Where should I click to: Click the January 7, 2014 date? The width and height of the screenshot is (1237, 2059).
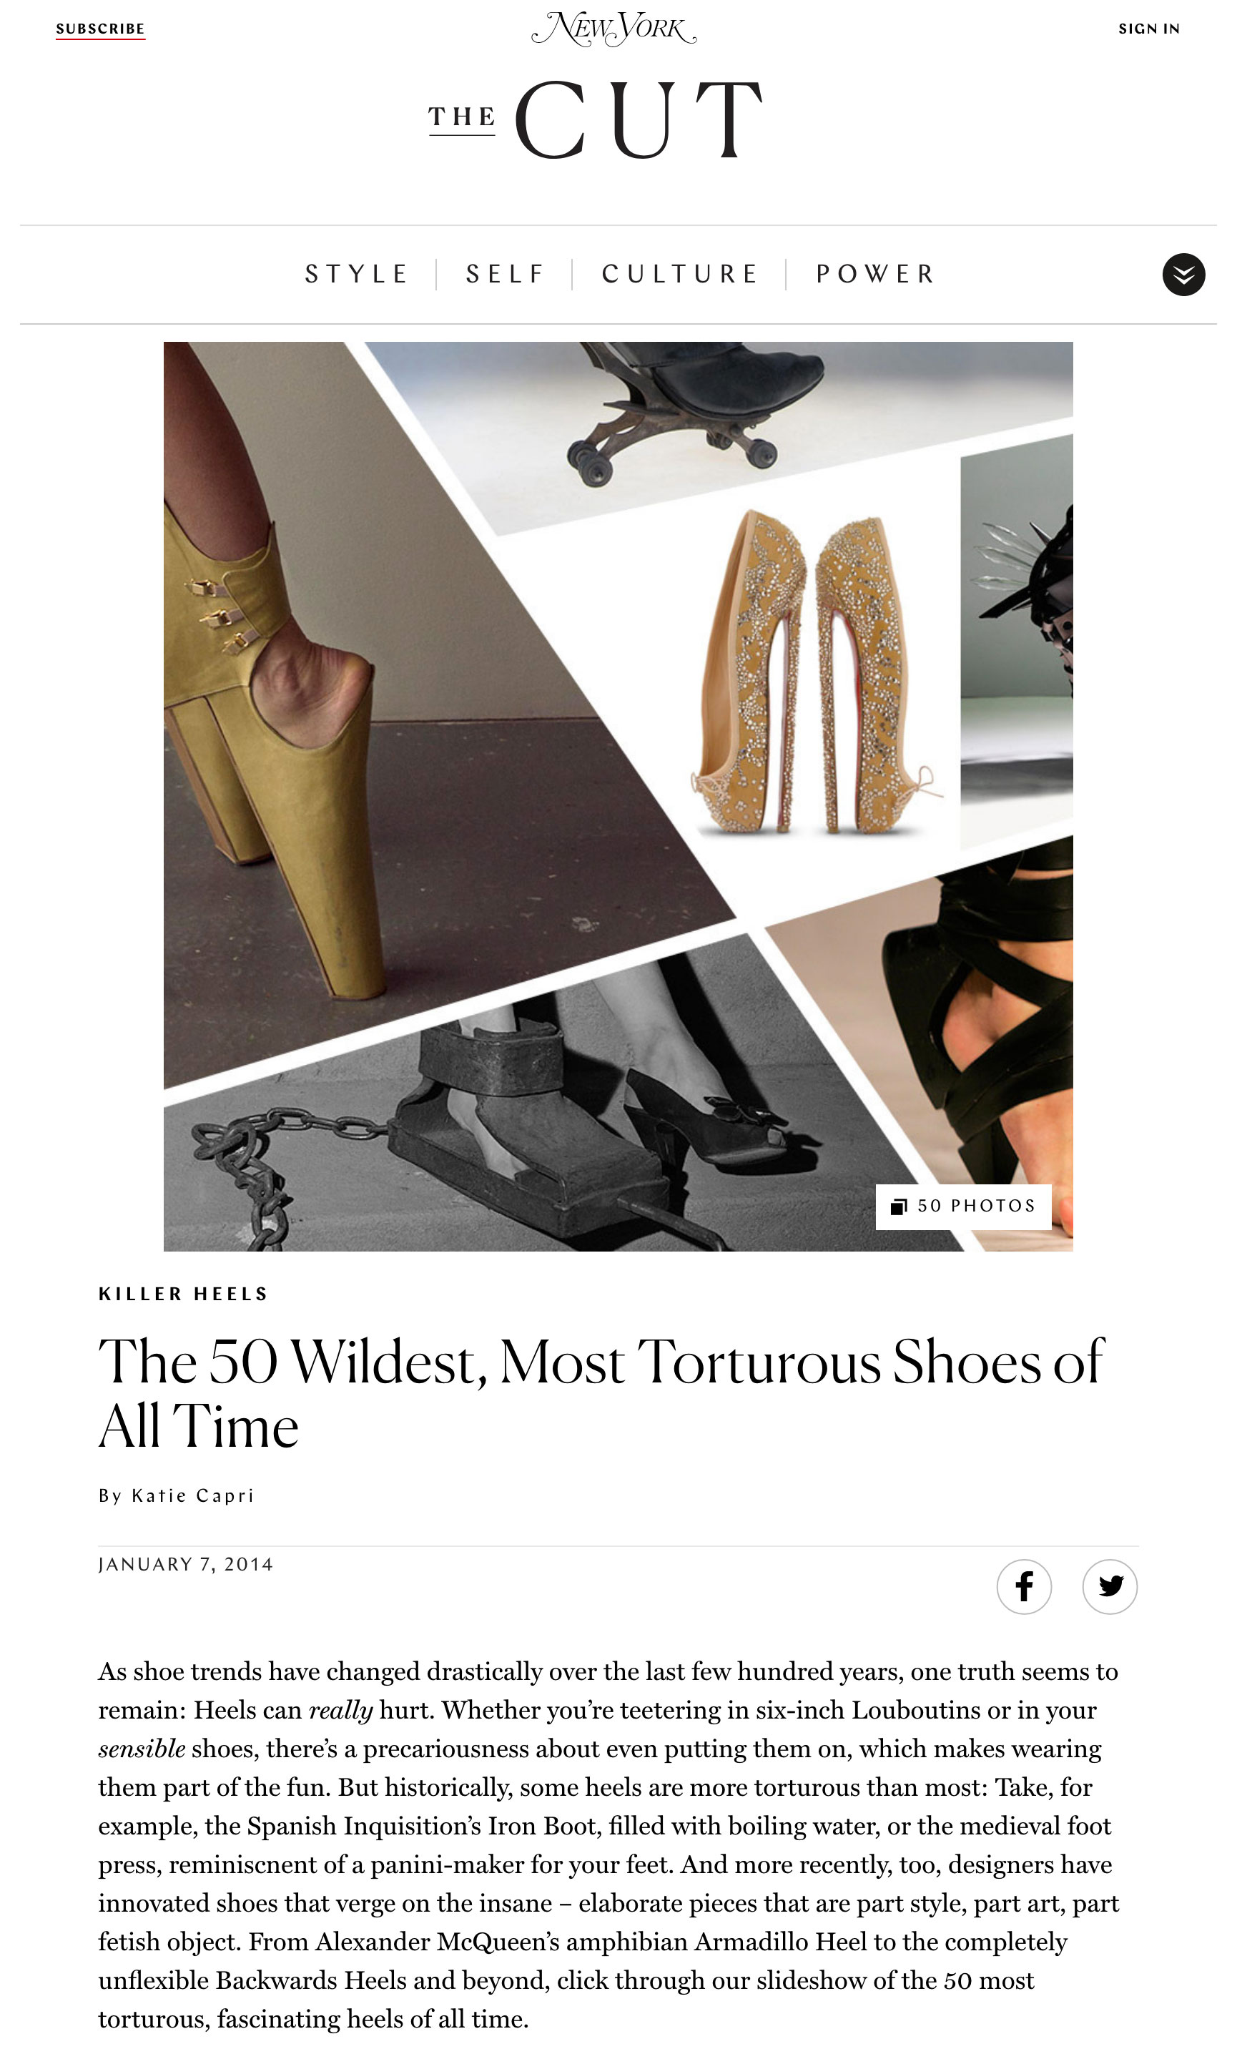coord(186,1565)
